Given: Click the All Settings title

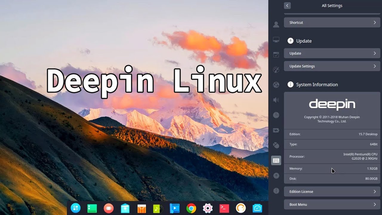Looking at the screenshot, I should point(332,5).
